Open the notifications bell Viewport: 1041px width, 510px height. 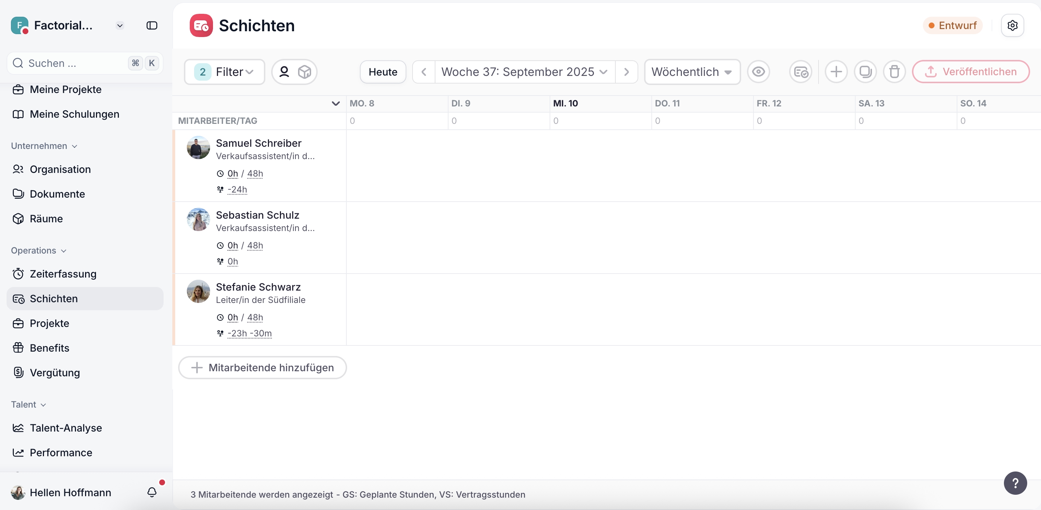pos(152,492)
